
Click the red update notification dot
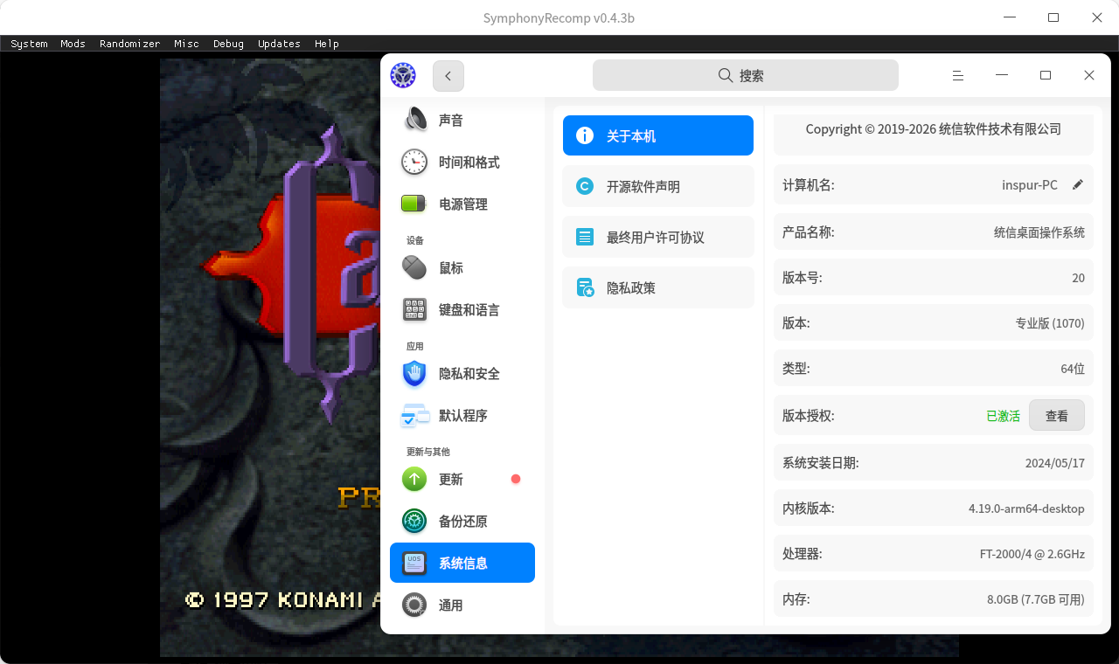(x=516, y=479)
